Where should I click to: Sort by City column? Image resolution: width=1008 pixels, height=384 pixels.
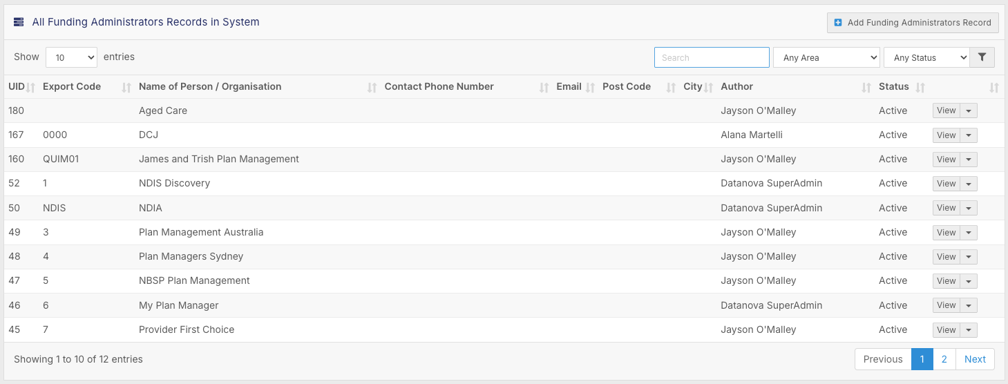708,87
